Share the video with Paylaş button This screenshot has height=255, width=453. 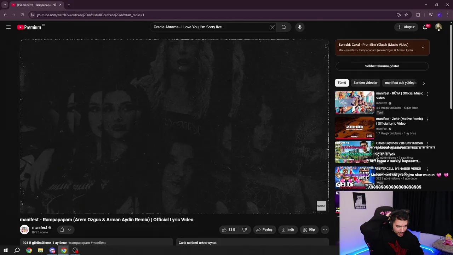pos(264,230)
